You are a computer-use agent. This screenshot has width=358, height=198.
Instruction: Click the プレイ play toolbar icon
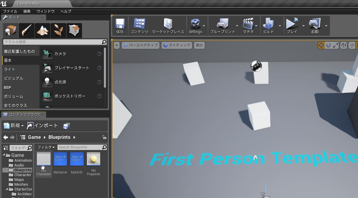(x=292, y=25)
